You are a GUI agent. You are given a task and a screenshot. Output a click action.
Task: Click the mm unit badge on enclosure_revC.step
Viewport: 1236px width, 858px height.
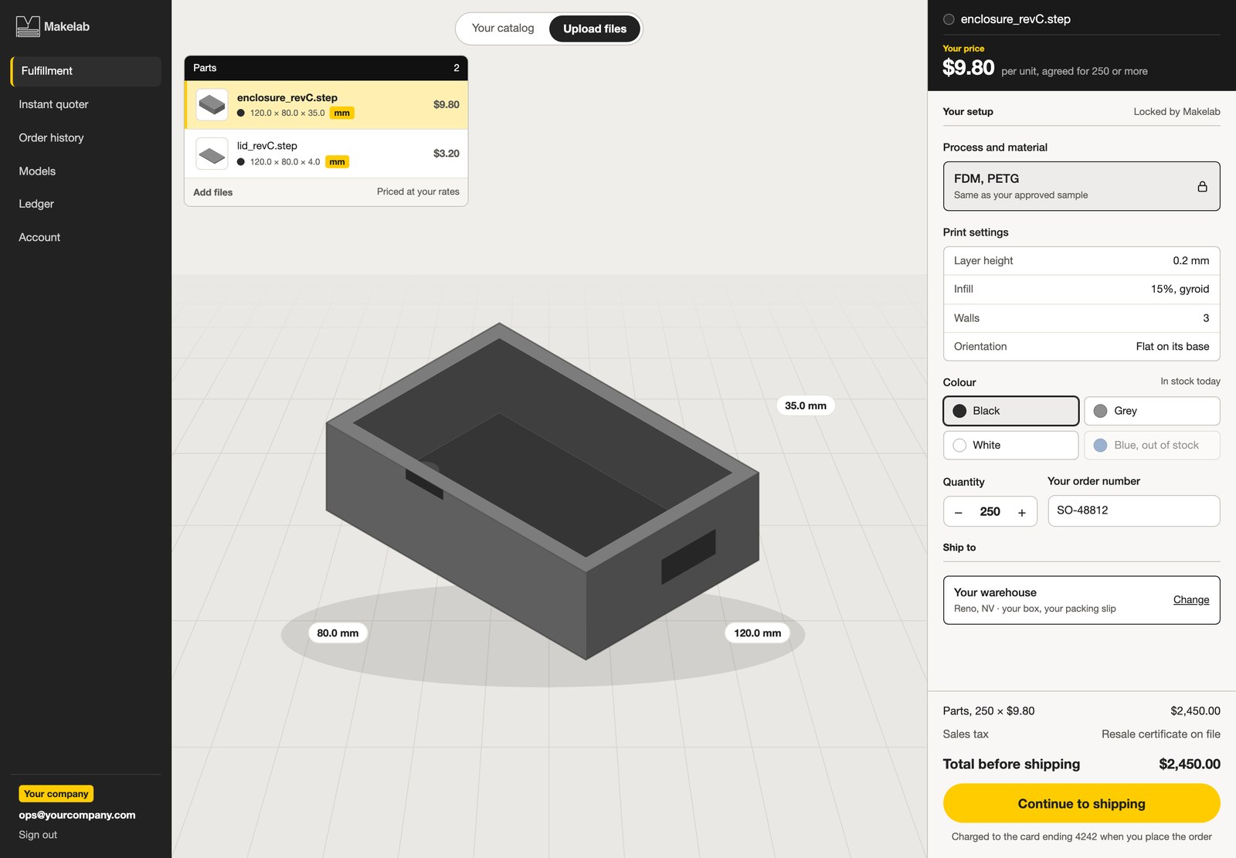click(341, 113)
